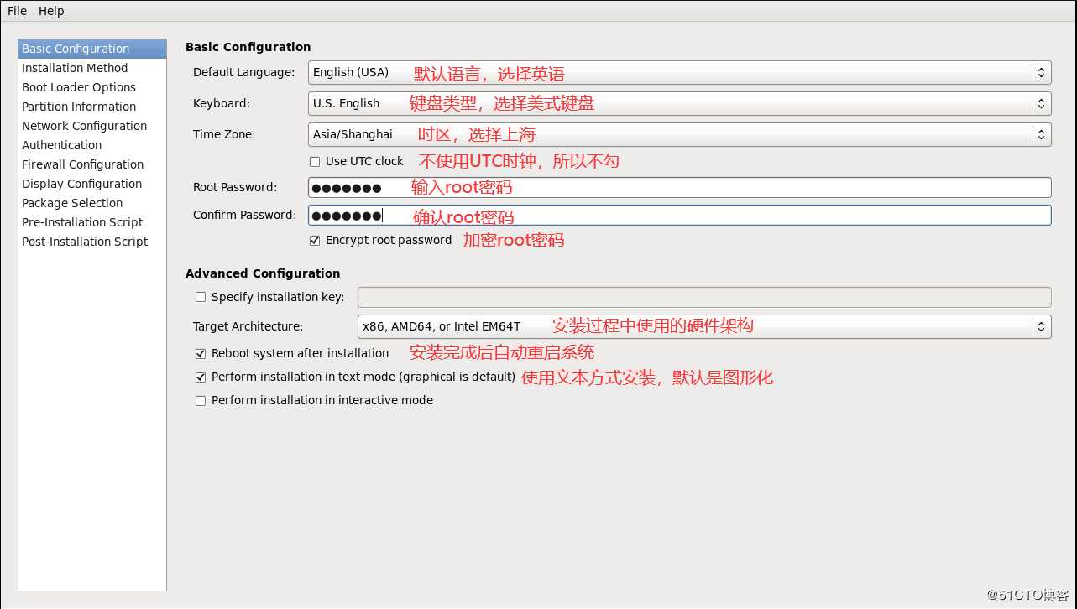Select Basic Configuration in the sidebar
Screen dimensions: 1077x609
(x=92, y=49)
